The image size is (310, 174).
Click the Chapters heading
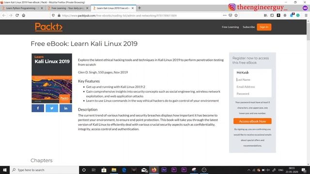tap(42, 160)
